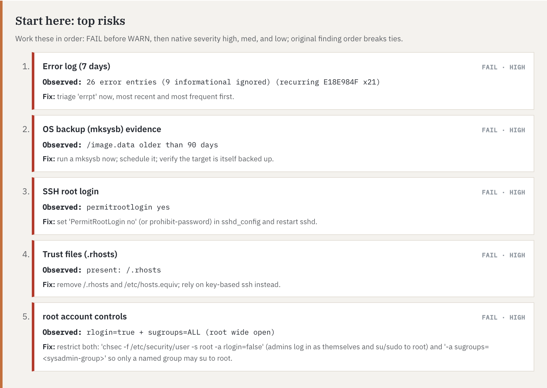Viewport: 547px width, 388px height.
Task: Click the 'present: /.rhosts' observed text
Action: [124, 270]
